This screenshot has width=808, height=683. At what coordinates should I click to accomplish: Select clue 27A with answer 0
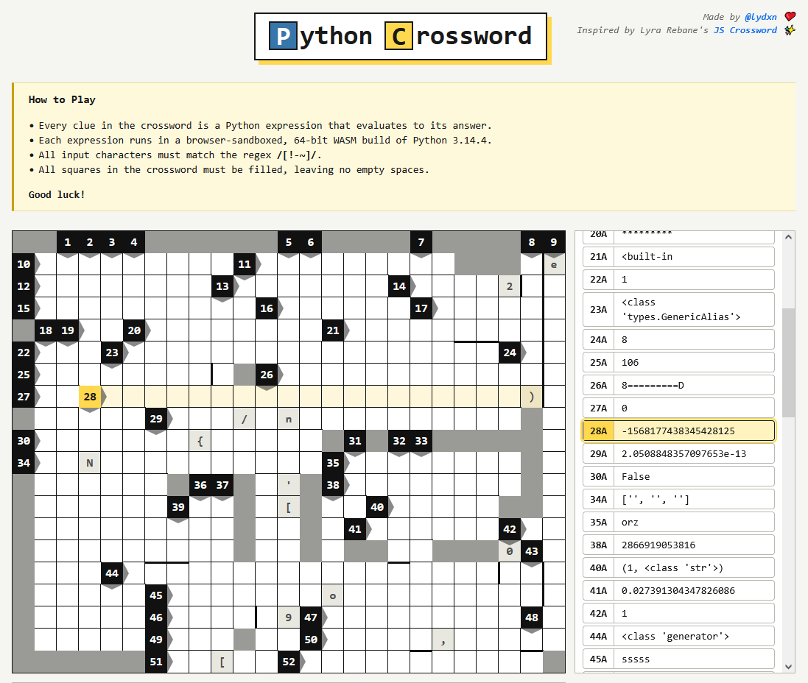pos(678,408)
